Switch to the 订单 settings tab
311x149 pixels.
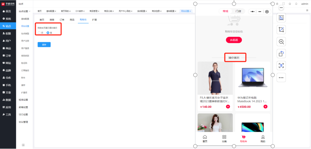[x=62, y=20]
